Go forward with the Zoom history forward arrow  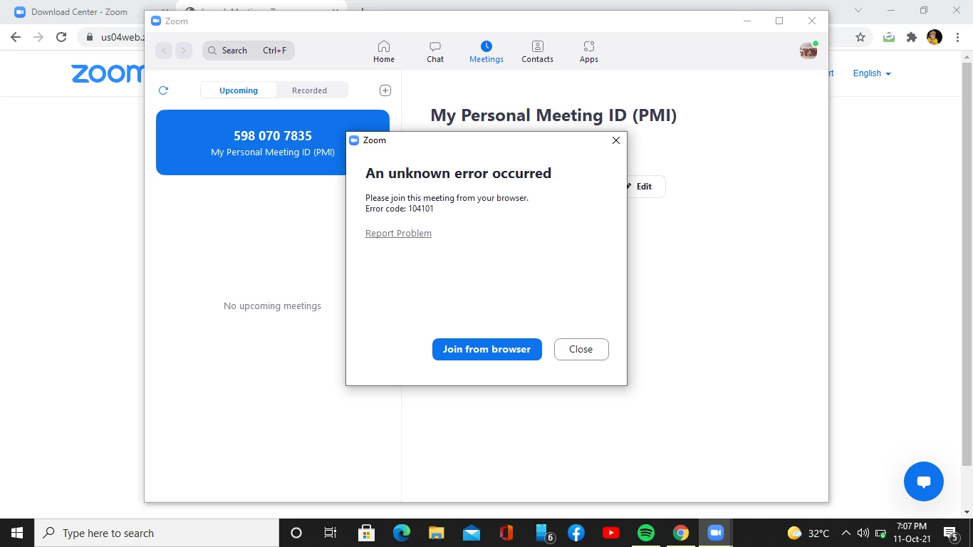coord(184,51)
